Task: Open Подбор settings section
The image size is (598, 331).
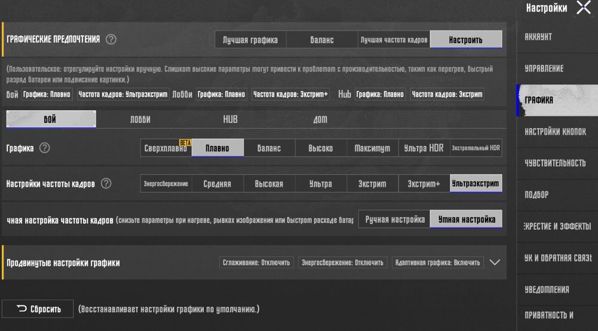Action: tap(557, 195)
